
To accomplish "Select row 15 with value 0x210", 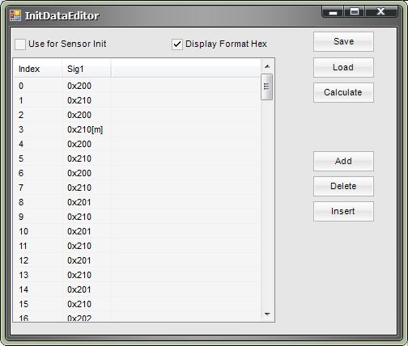I will [x=137, y=304].
